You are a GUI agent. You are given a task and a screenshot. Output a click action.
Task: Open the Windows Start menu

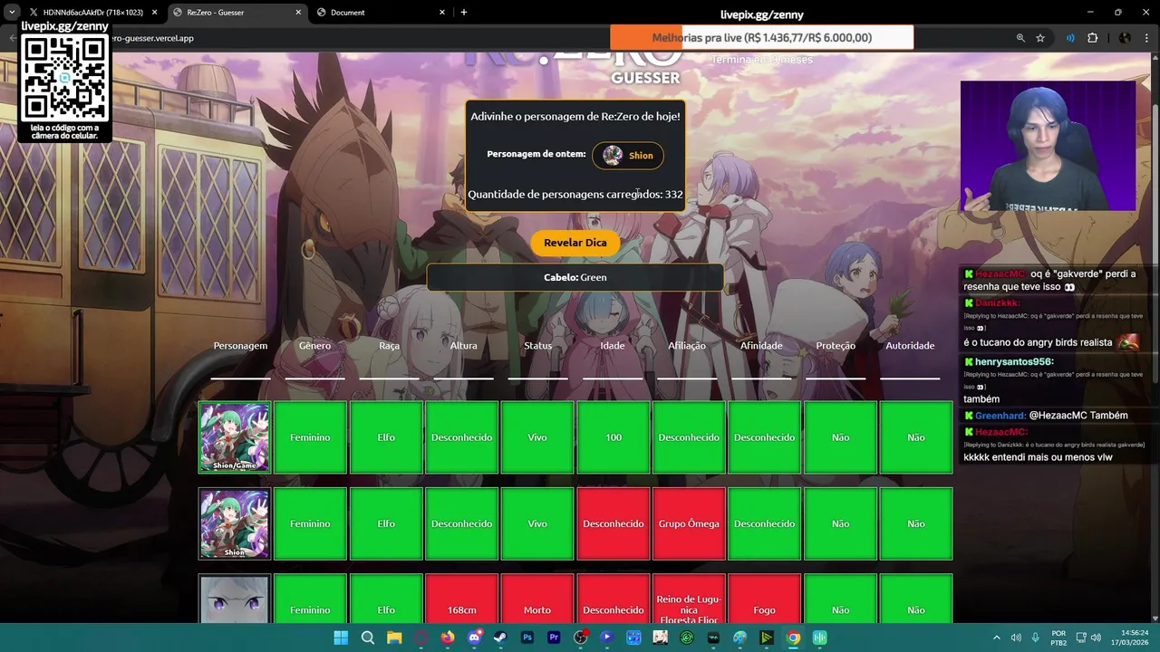(341, 638)
